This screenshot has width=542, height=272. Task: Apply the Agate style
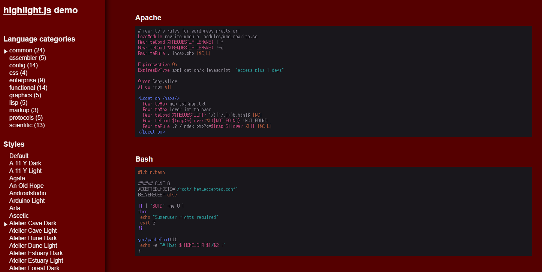click(x=17, y=178)
